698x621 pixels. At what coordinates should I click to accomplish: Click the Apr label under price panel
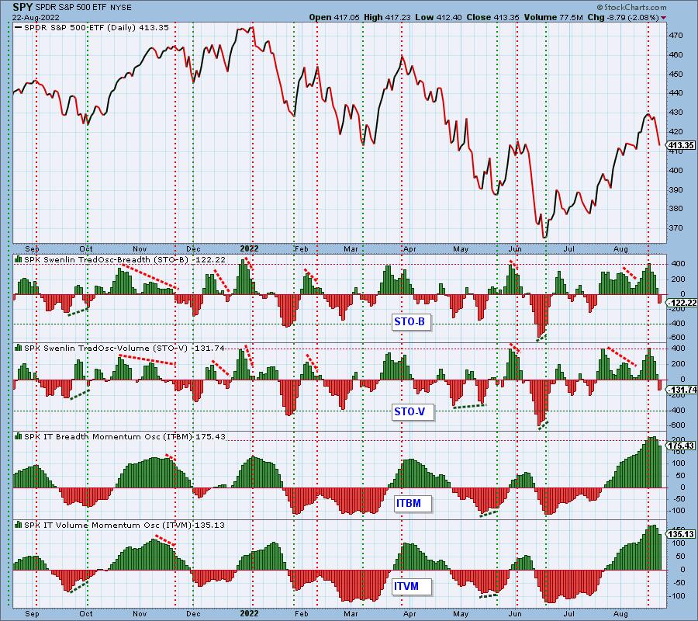click(x=409, y=248)
